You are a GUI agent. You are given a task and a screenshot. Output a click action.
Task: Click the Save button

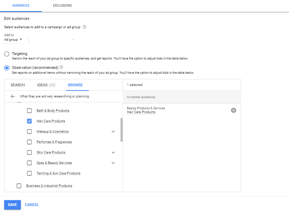[x=13, y=205]
